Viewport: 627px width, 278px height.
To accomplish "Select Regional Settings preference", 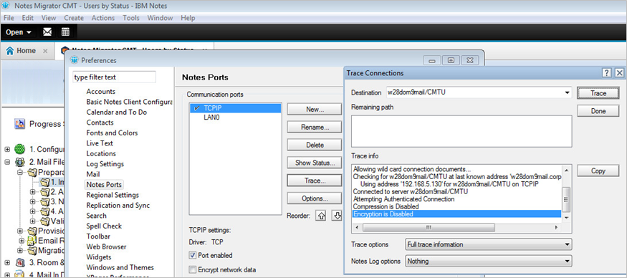I will click(x=113, y=195).
